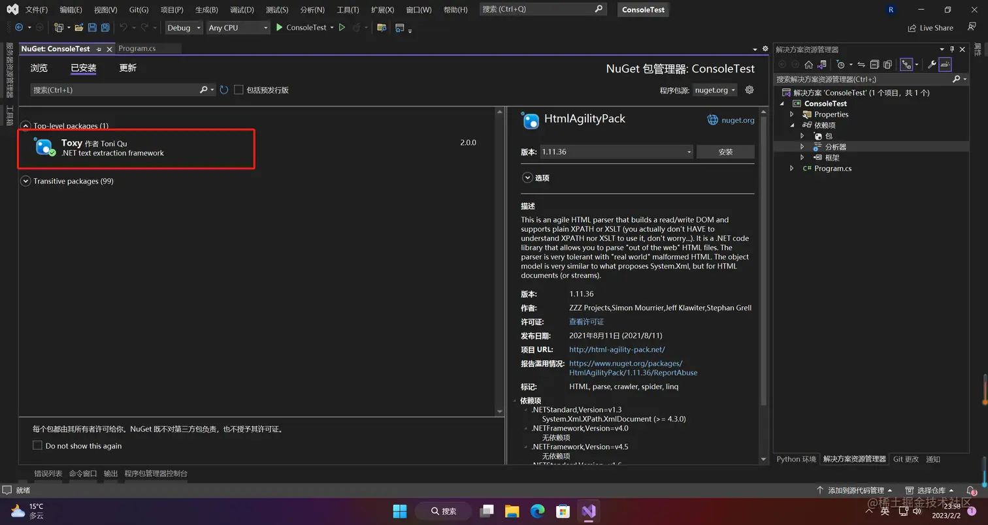Check the include prerelease checkbox

239,89
